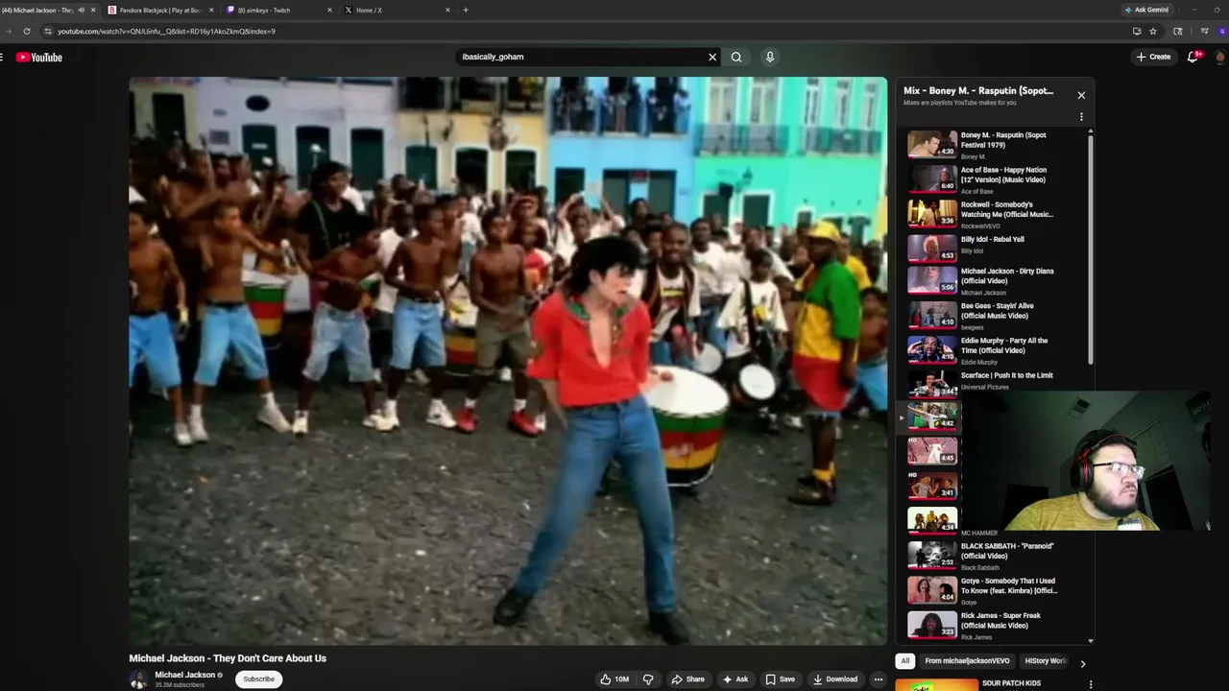Click the Share button
The height and width of the screenshot is (691, 1229).
coord(688,679)
